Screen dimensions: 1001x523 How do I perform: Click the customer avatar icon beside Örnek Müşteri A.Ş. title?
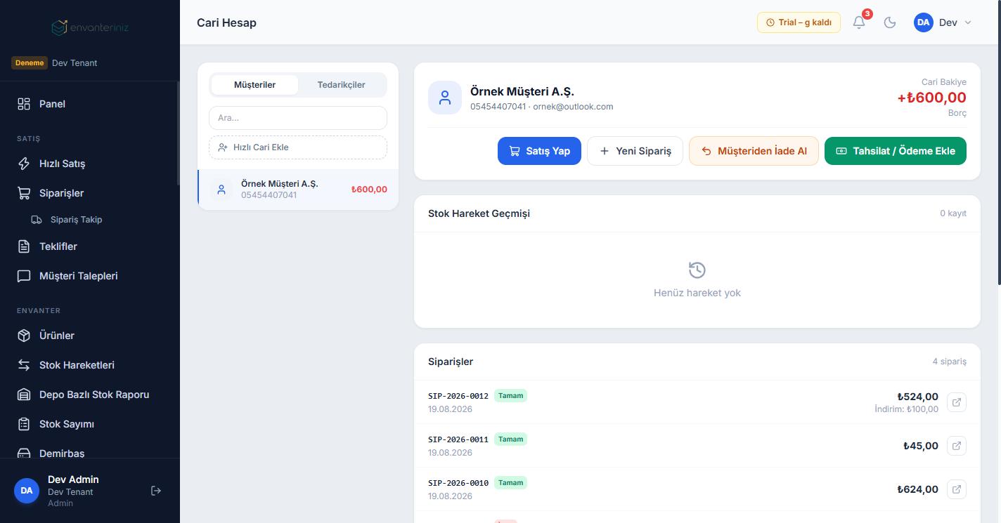pyautogui.click(x=445, y=98)
